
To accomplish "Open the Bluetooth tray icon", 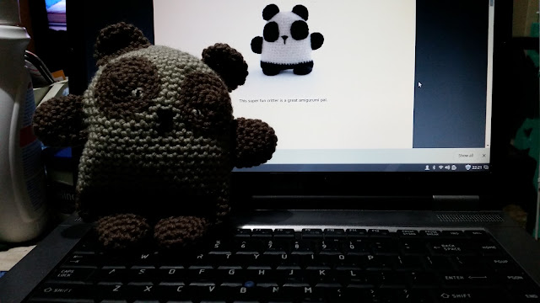I will tap(434, 167).
